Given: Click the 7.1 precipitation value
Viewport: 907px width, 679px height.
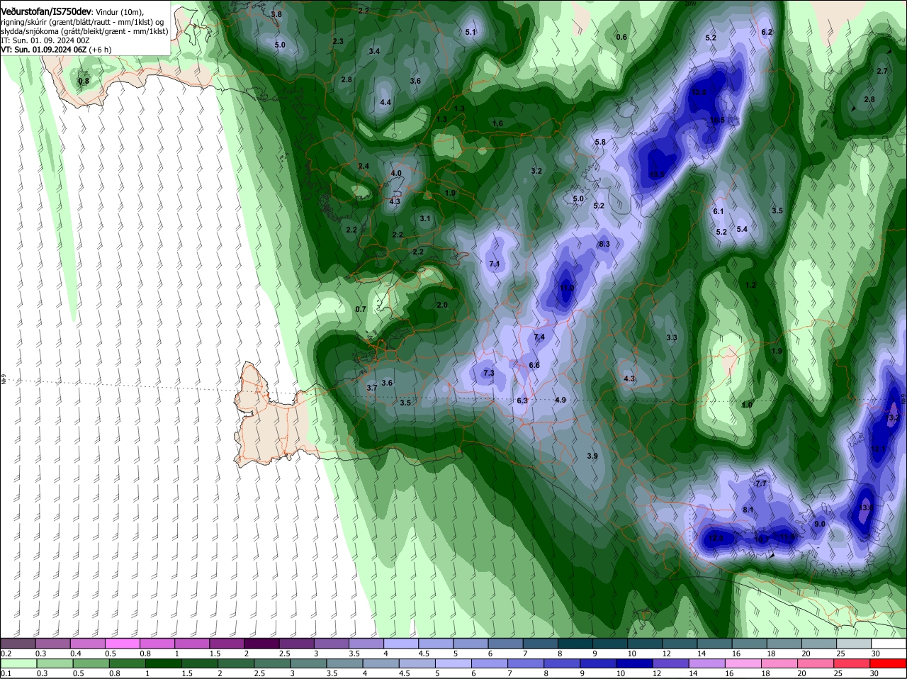Looking at the screenshot, I should pyautogui.click(x=495, y=264).
